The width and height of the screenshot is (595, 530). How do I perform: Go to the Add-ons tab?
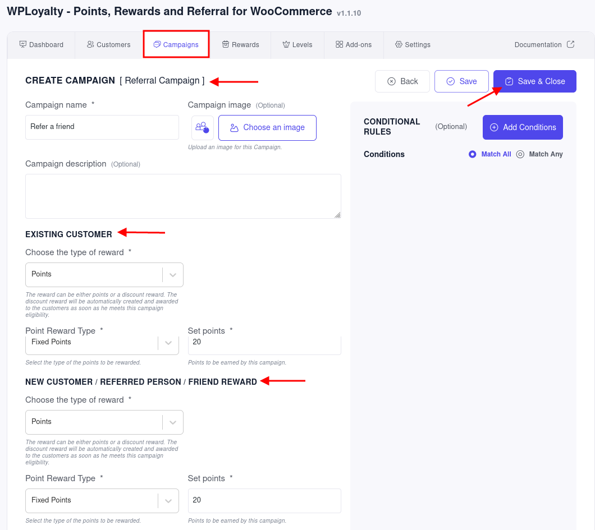(x=353, y=44)
